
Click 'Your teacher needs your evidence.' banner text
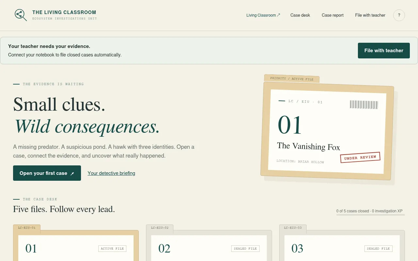pos(49,46)
